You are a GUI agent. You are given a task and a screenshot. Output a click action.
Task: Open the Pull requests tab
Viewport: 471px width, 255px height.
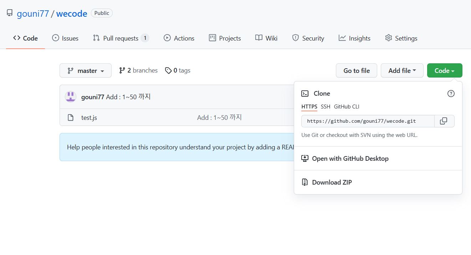121,38
